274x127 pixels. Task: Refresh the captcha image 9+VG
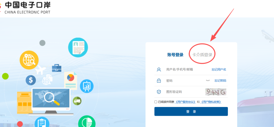coord(216,92)
